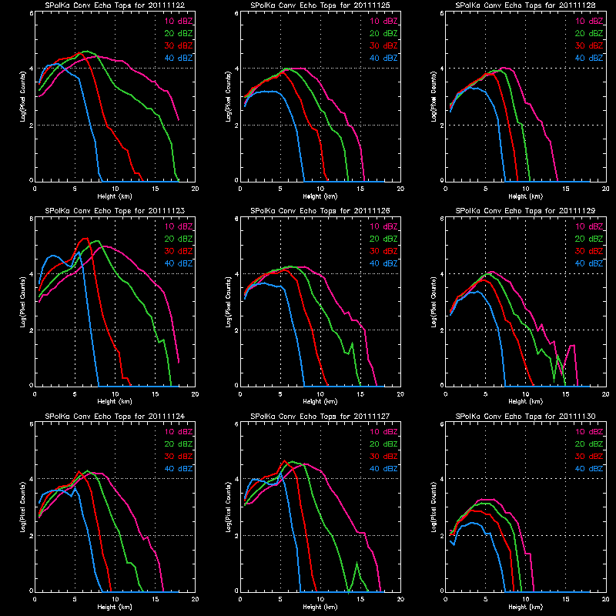Select the 30 dBZ legend label in the 20111122 plot
This screenshot has height=616, width=616.
pyautogui.click(x=179, y=45)
